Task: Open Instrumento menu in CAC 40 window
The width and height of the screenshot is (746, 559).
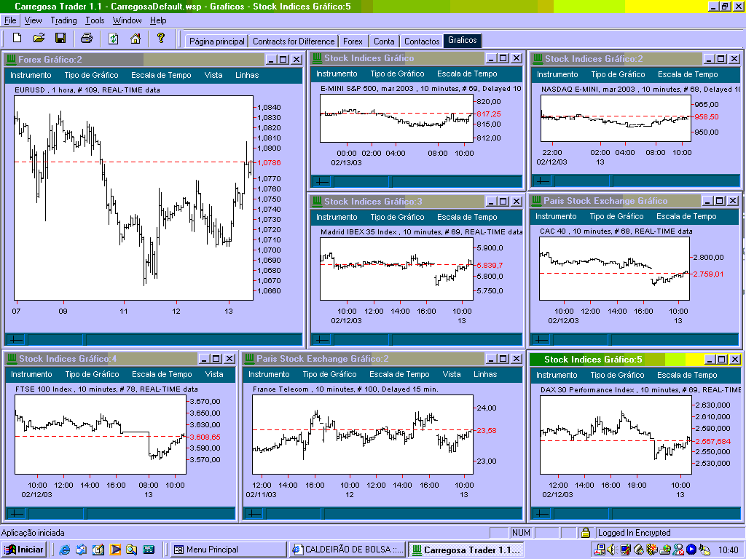Action: [556, 216]
